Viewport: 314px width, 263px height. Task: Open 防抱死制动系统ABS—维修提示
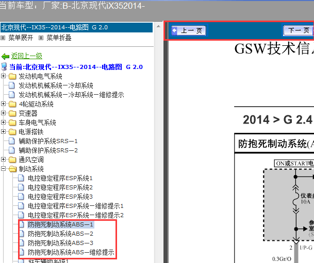pyautogui.click(x=71, y=252)
